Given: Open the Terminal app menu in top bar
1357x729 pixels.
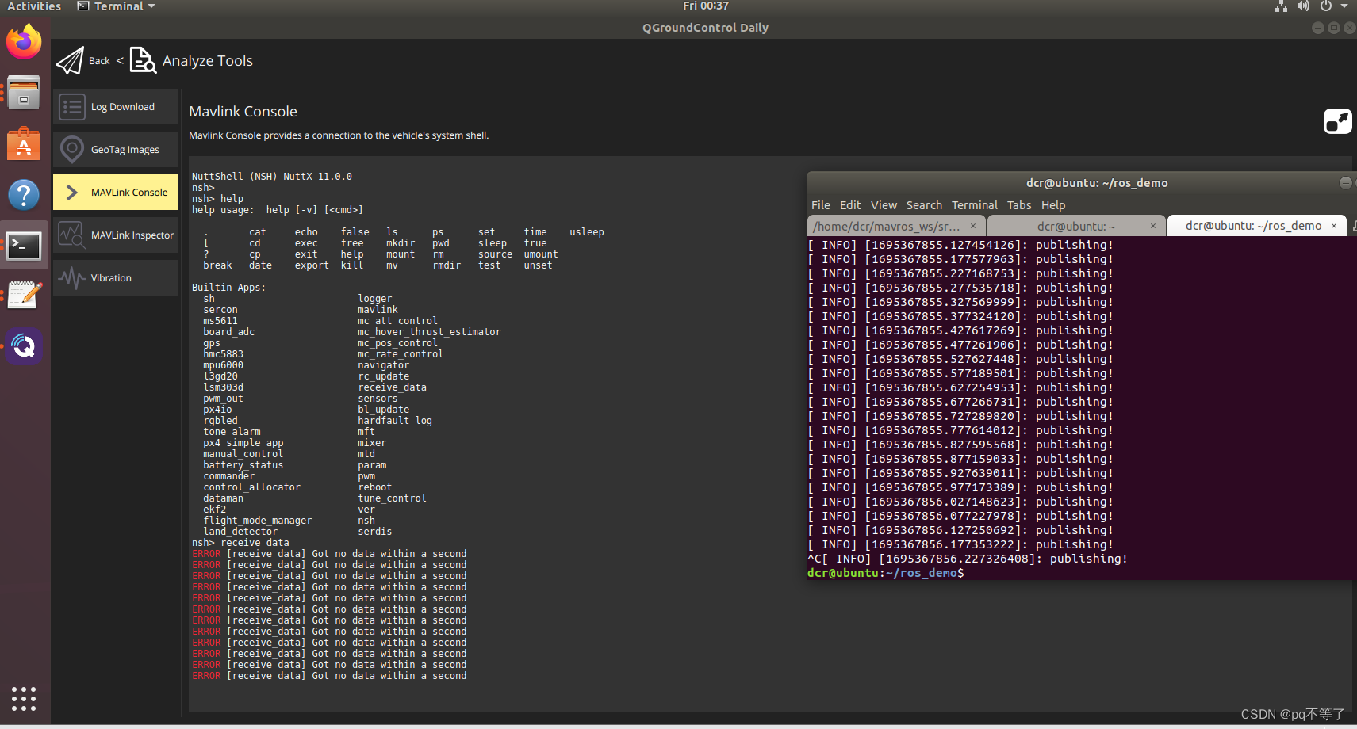Looking at the screenshot, I should tap(117, 6).
